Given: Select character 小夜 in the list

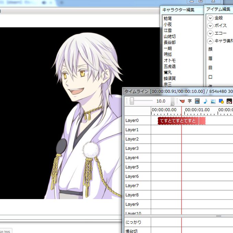Looking at the screenshot, I should point(168,25).
